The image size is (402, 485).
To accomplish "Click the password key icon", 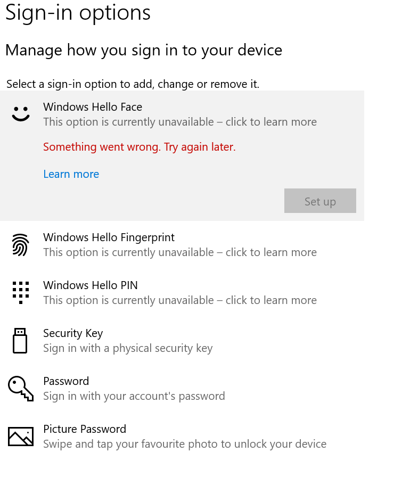I will pos(21,388).
